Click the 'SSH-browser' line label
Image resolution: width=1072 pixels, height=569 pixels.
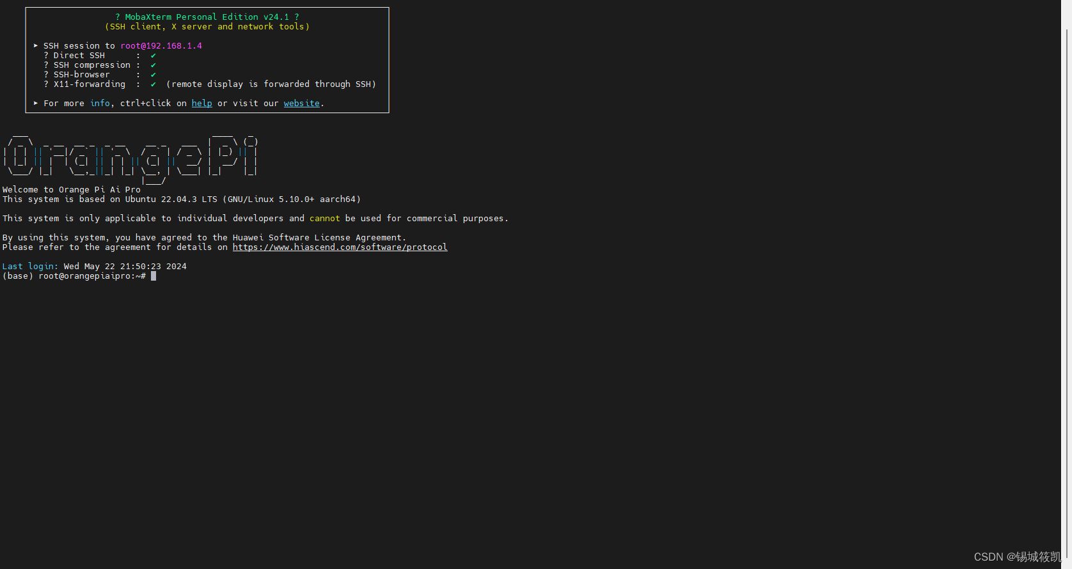[x=82, y=75]
